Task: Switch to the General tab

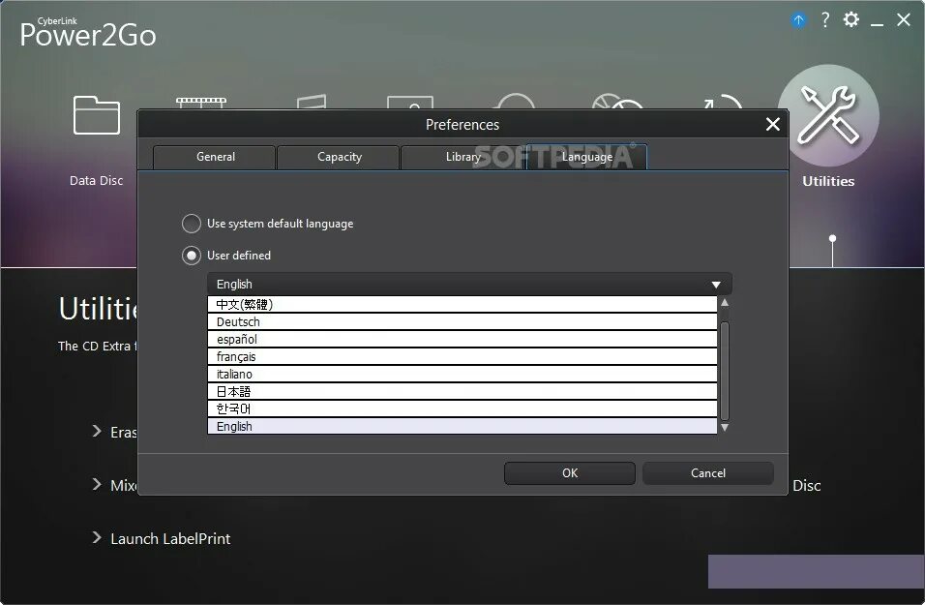Action: [x=215, y=157]
